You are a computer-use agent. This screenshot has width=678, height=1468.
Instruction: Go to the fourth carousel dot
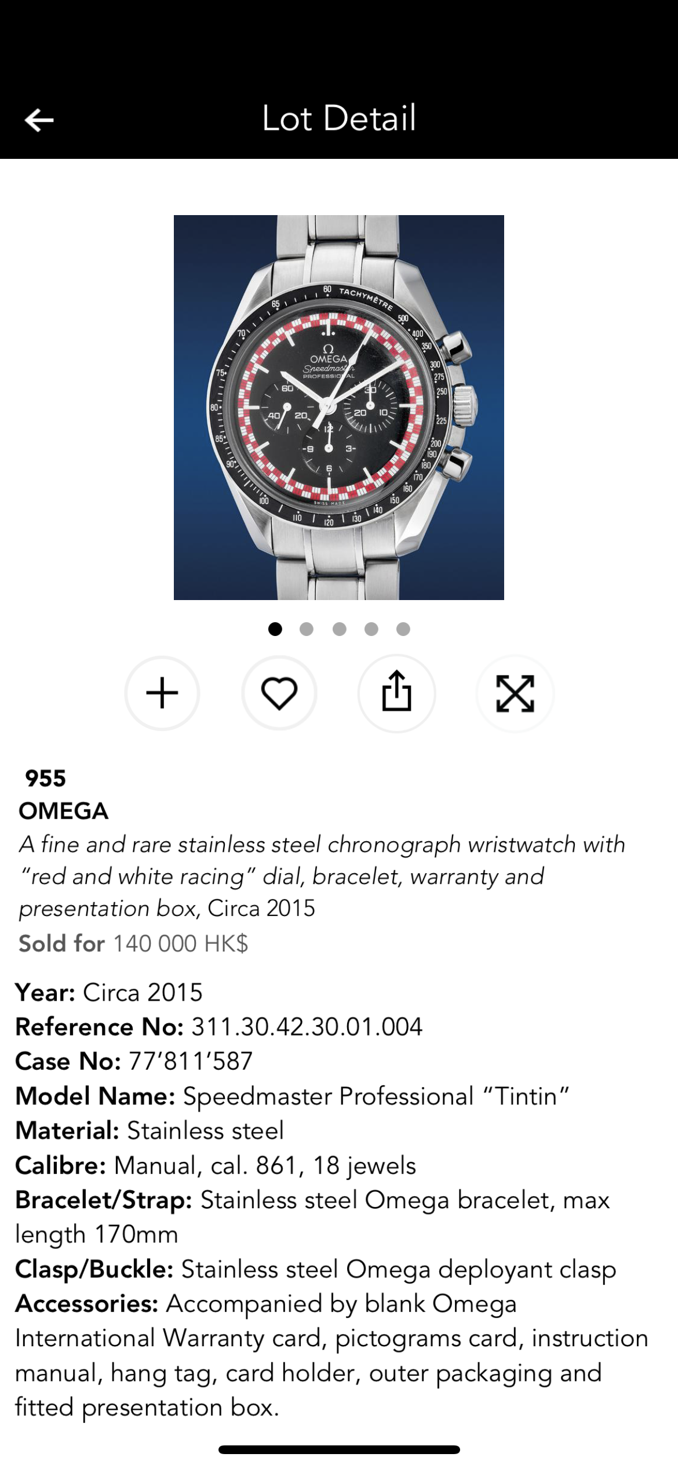371,629
